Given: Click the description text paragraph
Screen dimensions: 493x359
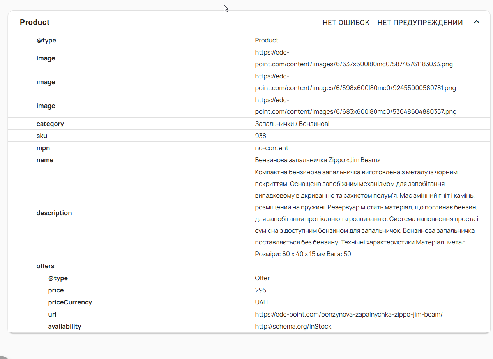Looking at the screenshot, I should 367,213.
